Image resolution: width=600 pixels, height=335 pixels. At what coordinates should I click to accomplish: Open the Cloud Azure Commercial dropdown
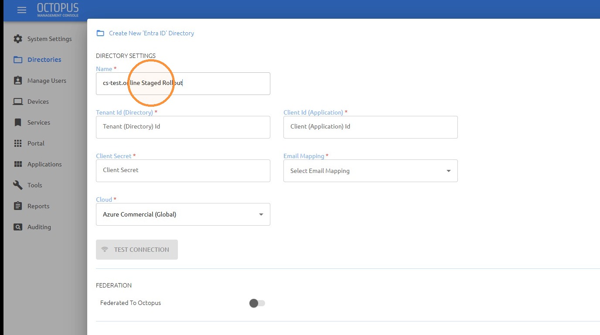pyautogui.click(x=183, y=214)
